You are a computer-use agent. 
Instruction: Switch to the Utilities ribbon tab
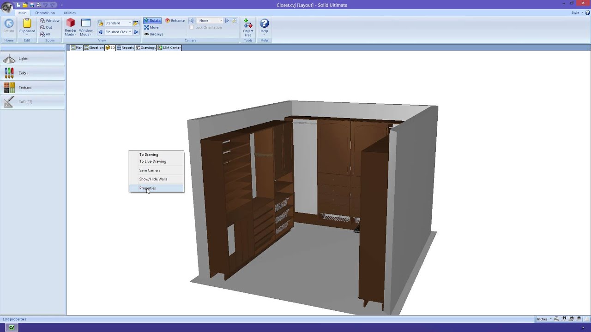coord(70,13)
